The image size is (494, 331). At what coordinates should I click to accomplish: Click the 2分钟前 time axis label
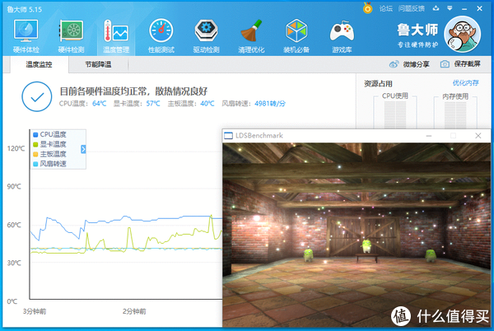click(134, 311)
